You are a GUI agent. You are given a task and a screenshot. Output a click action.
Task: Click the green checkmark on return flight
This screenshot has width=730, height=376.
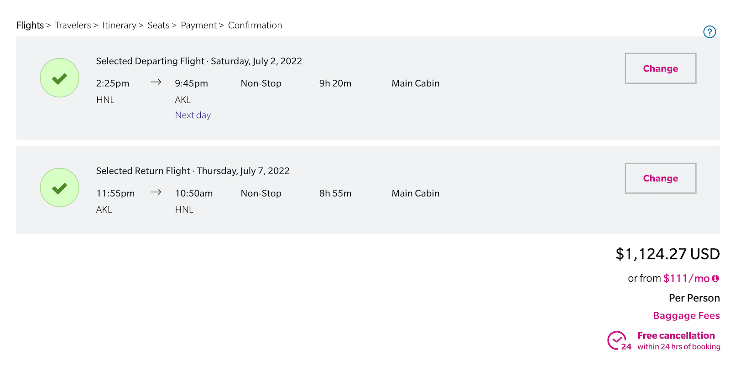59,187
